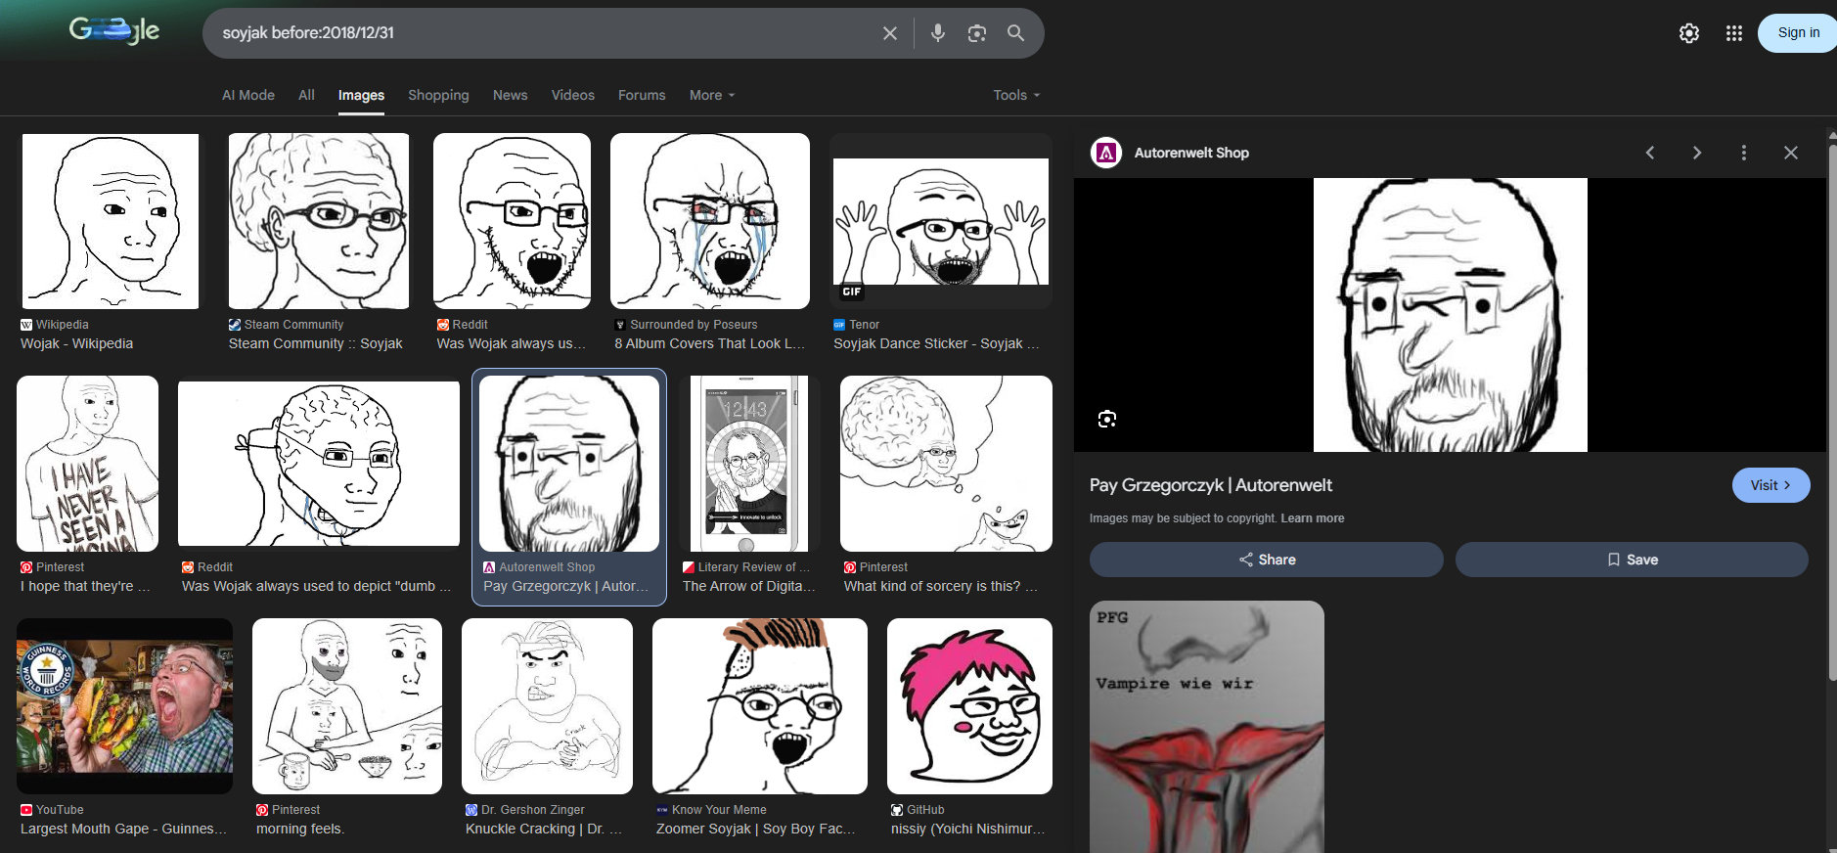Image resolution: width=1837 pixels, height=853 pixels.
Task: Click the Pinterest favicon under 'morning feels.'
Action: click(262, 810)
